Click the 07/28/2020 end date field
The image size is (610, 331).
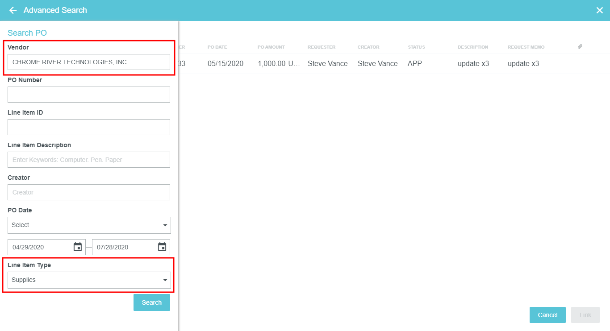124,247
